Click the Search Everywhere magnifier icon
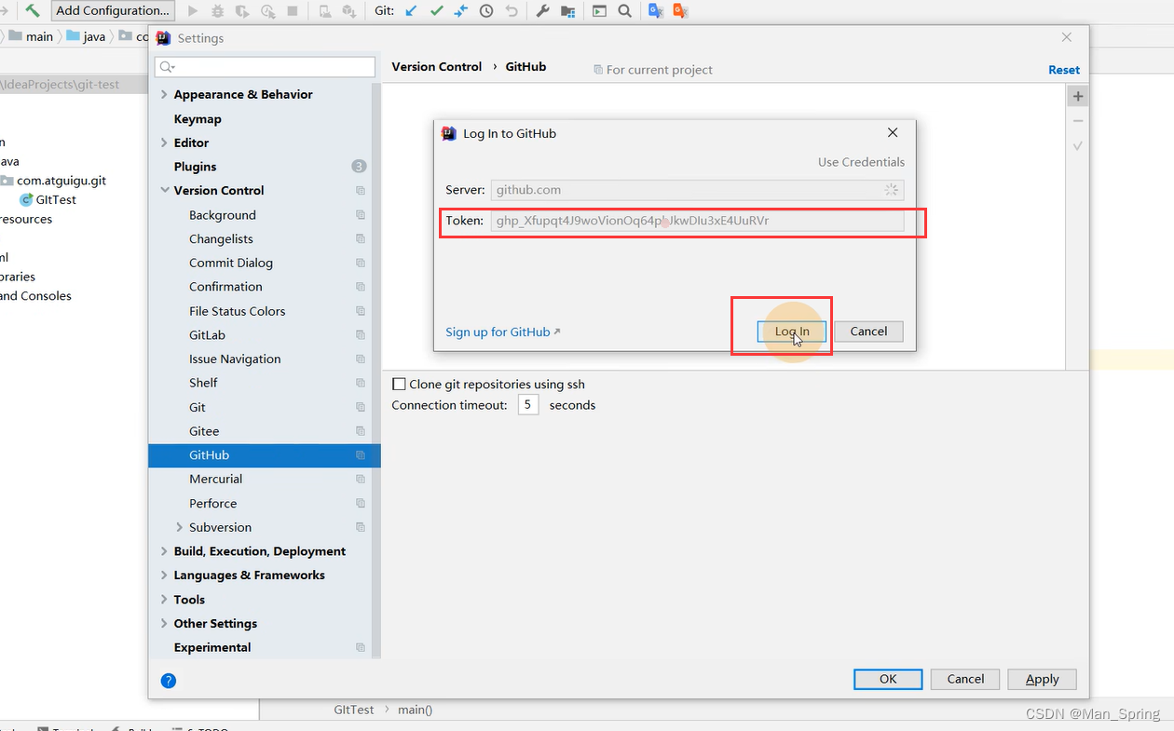This screenshot has width=1174, height=731. [x=624, y=11]
